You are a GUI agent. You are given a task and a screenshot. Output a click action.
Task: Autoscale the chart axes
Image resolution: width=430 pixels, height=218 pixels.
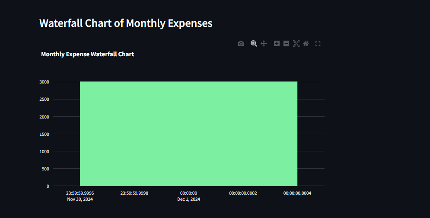pyautogui.click(x=296, y=44)
